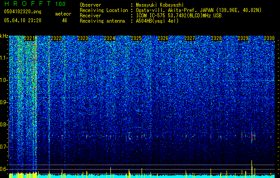Click the kHz axis unit label
Screen dimensions: 280x178
(4, 36)
